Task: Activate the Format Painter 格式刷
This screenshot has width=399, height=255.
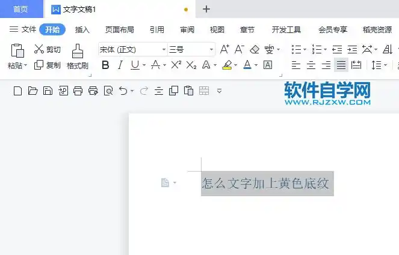Action: tap(78, 57)
